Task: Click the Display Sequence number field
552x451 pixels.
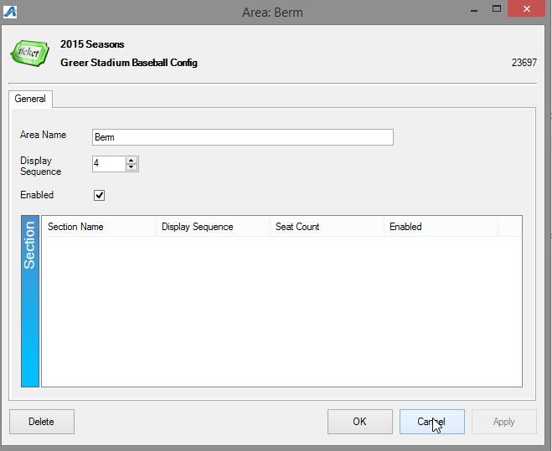Action: pyautogui.click(x=109, y=164)
